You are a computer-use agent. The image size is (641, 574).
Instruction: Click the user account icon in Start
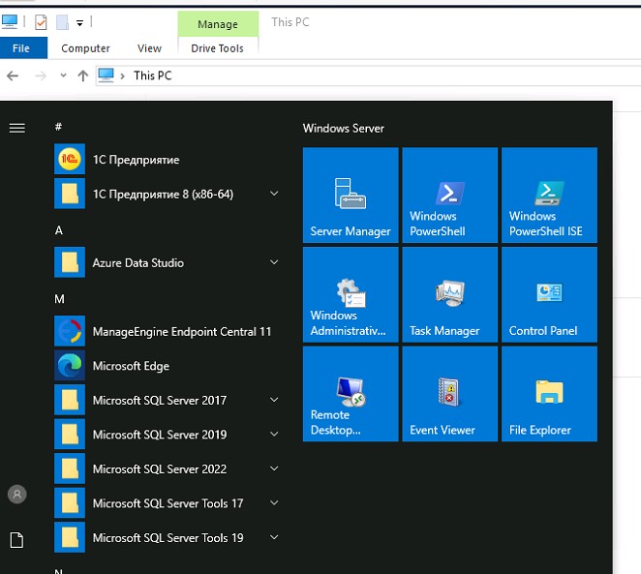(x=16, y=494)
